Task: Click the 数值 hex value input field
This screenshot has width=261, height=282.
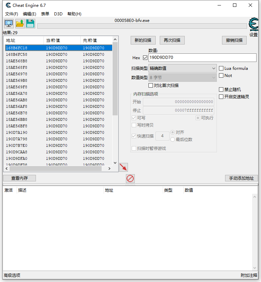Action: click(203, 57)
